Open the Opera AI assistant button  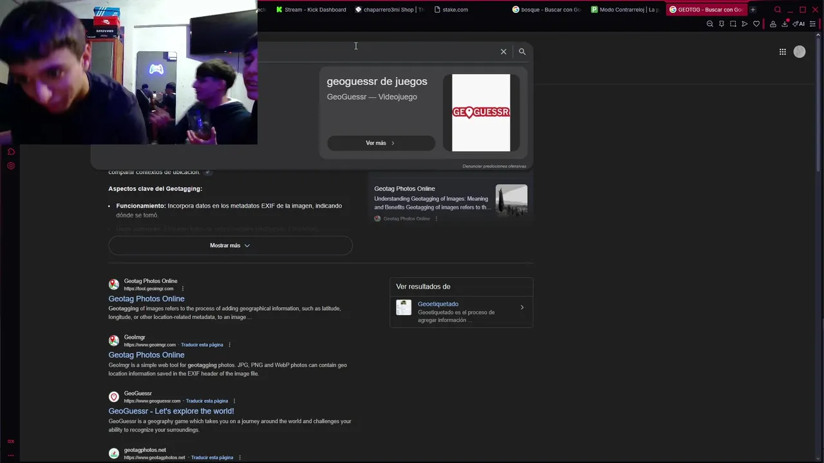click(x=799, y=24)
